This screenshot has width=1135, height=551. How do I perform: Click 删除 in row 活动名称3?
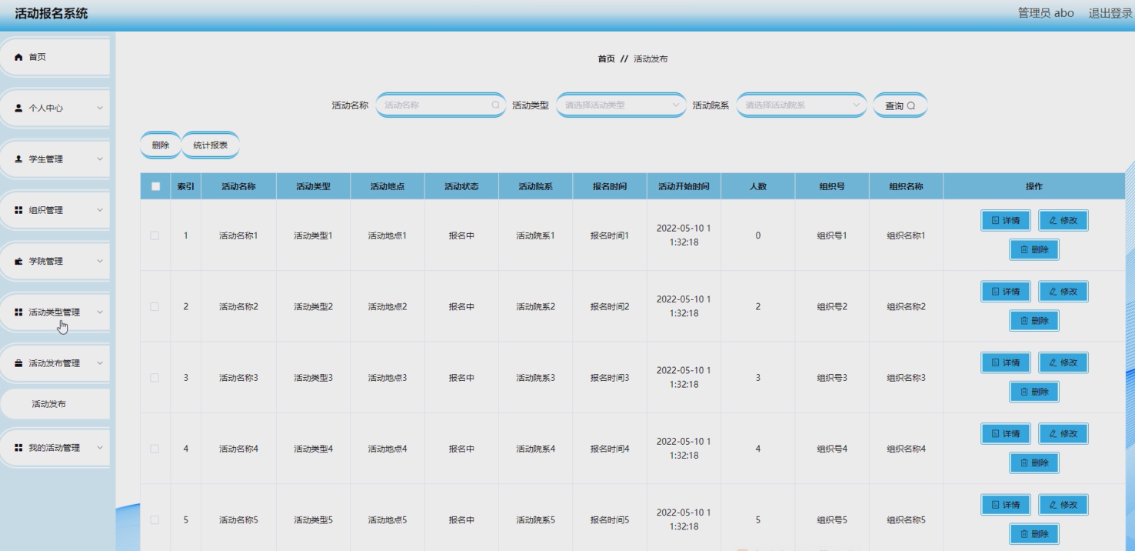click(1034, 392)
